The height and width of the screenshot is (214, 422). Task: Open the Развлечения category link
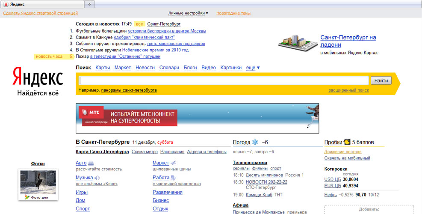[168, 193]
